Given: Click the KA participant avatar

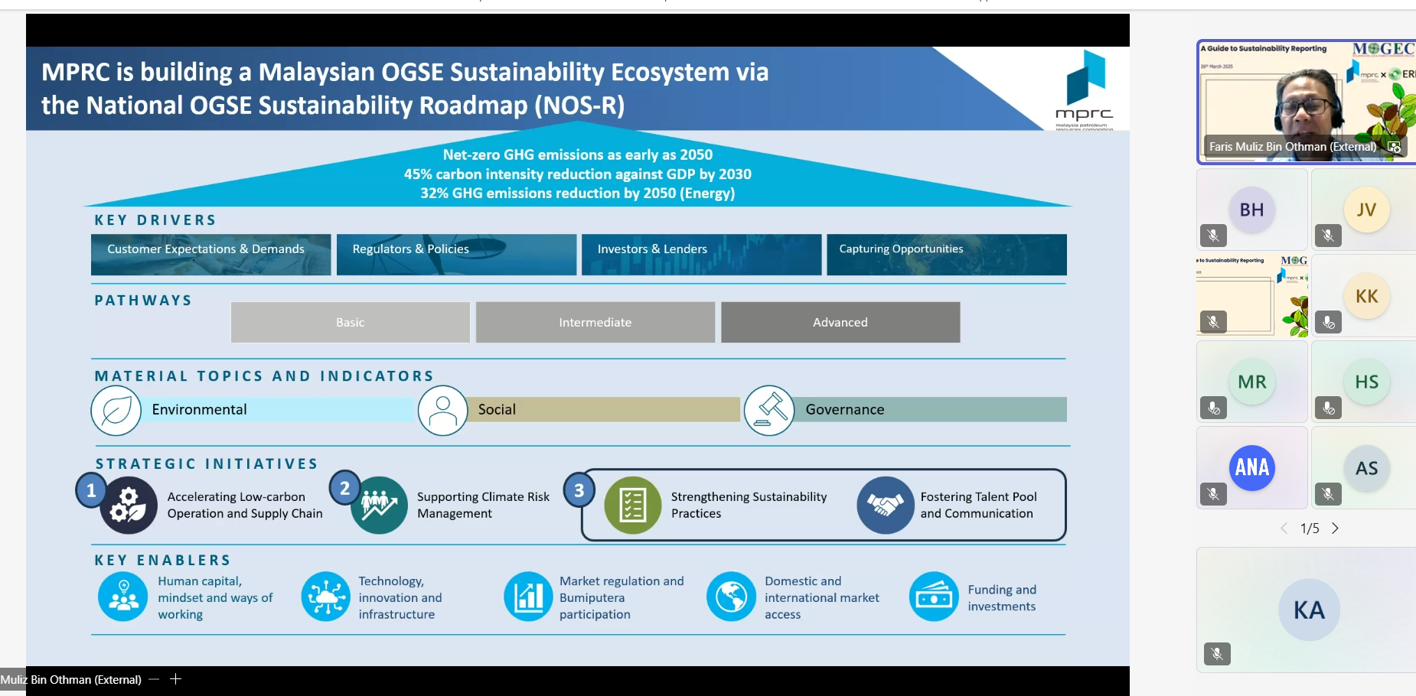Looking at the screenshot, I should coord(1309,610).
